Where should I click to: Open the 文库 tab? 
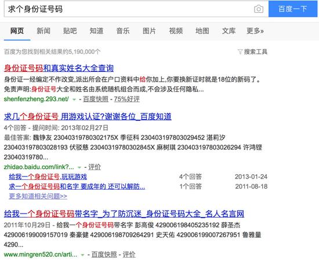pos(229,31)
